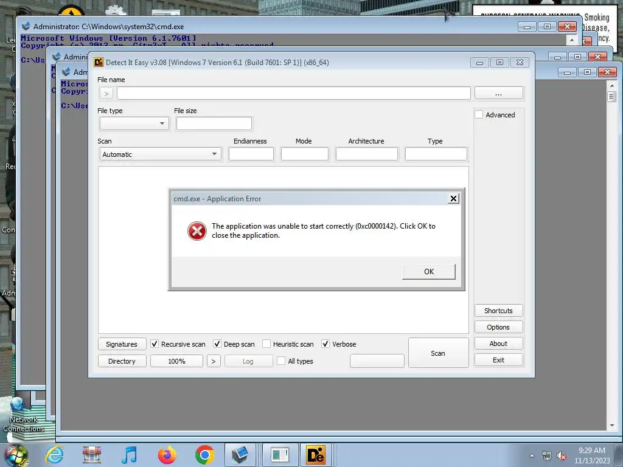Uncheck Recursive scan

pyautogui.click(x=155, y=344)
